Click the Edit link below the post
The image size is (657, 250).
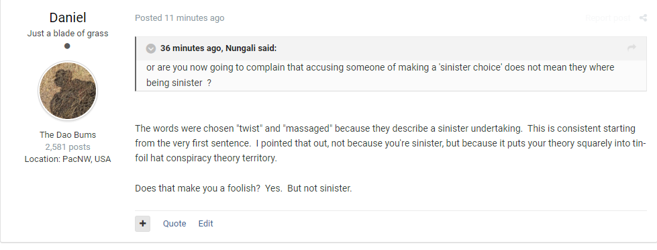[206, 224]
